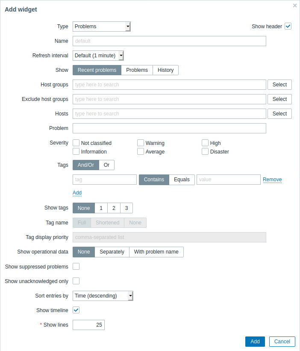The width and height of the screenshot is (300, 351).
Task: Select With problem name operational data
Action: 156,252
